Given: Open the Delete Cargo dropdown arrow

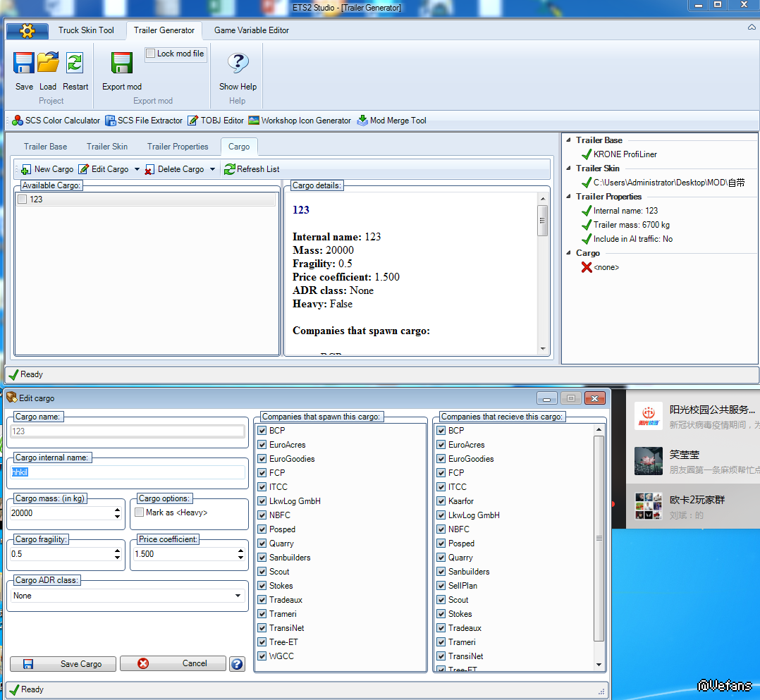Looking at the screenshot, I should (x=212, y=169).
